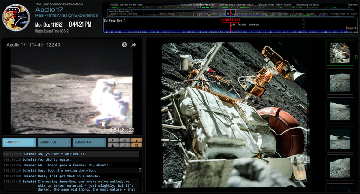
Task: Click the Mission Elapsed Time readout
Action: click(x=52, y=31)
